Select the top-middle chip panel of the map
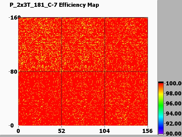The image size is (182, 137). pos(83,45)
